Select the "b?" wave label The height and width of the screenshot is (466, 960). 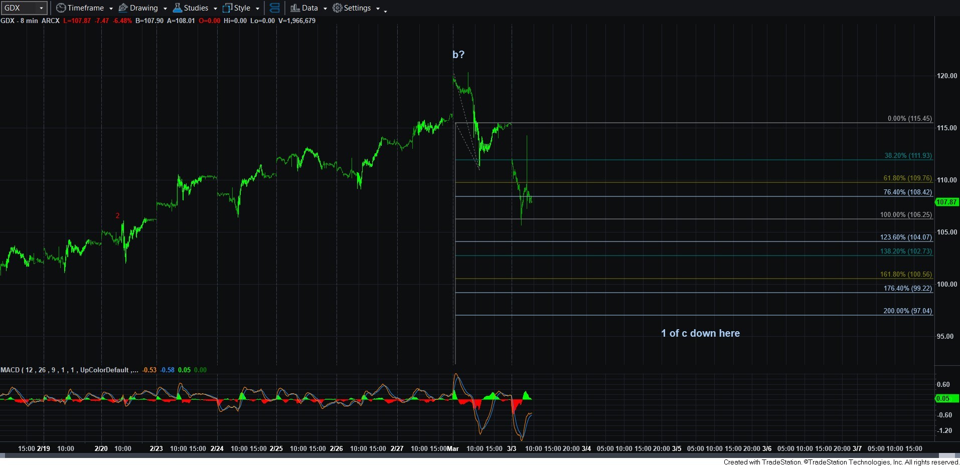click(x=458, y=55)
